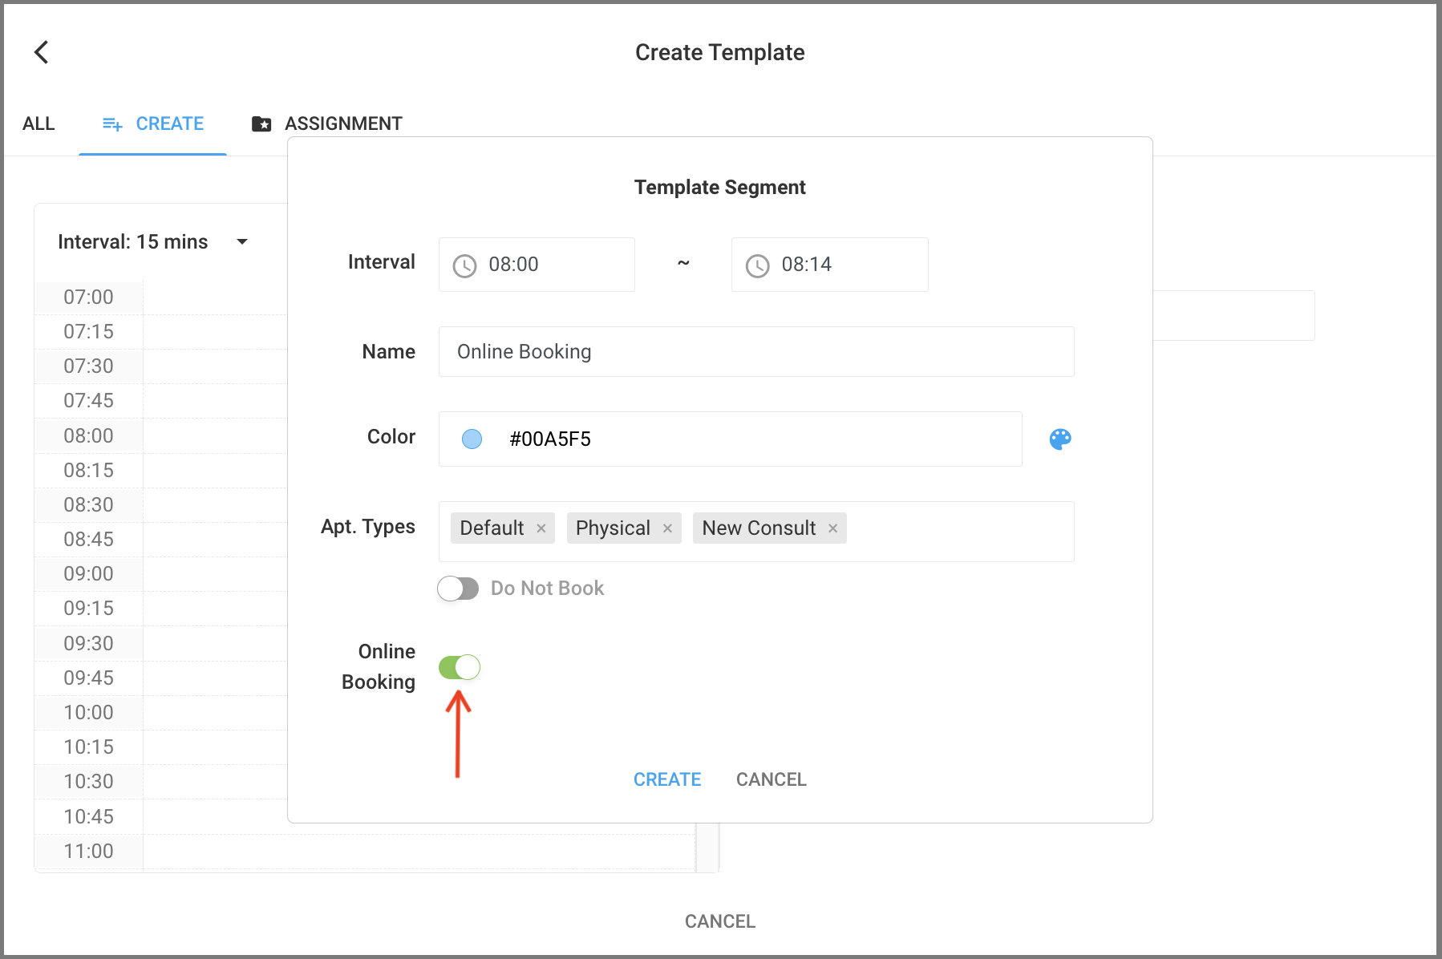Image resolution: width=1442 pixels, height=959 pixels.
Task: Select the 10:00 time slot row
Action: tap(160, 712)
